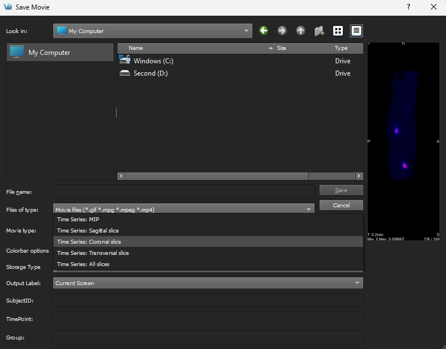This screenshot has width=446, height=349.
Task: Switch to icon grid view mode
Action: click(x=338, y=31)
